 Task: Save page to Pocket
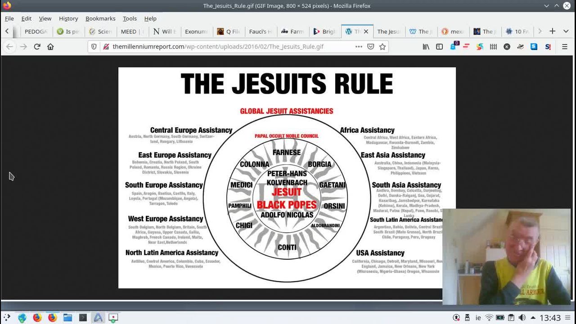tap(371, 46)
